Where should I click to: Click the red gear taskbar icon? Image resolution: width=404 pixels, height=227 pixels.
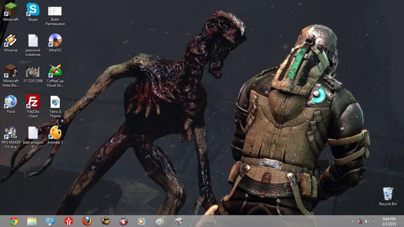(x=68, y=221)
